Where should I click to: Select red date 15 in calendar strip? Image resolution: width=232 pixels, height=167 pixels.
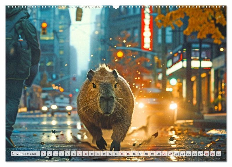point(128,154)
